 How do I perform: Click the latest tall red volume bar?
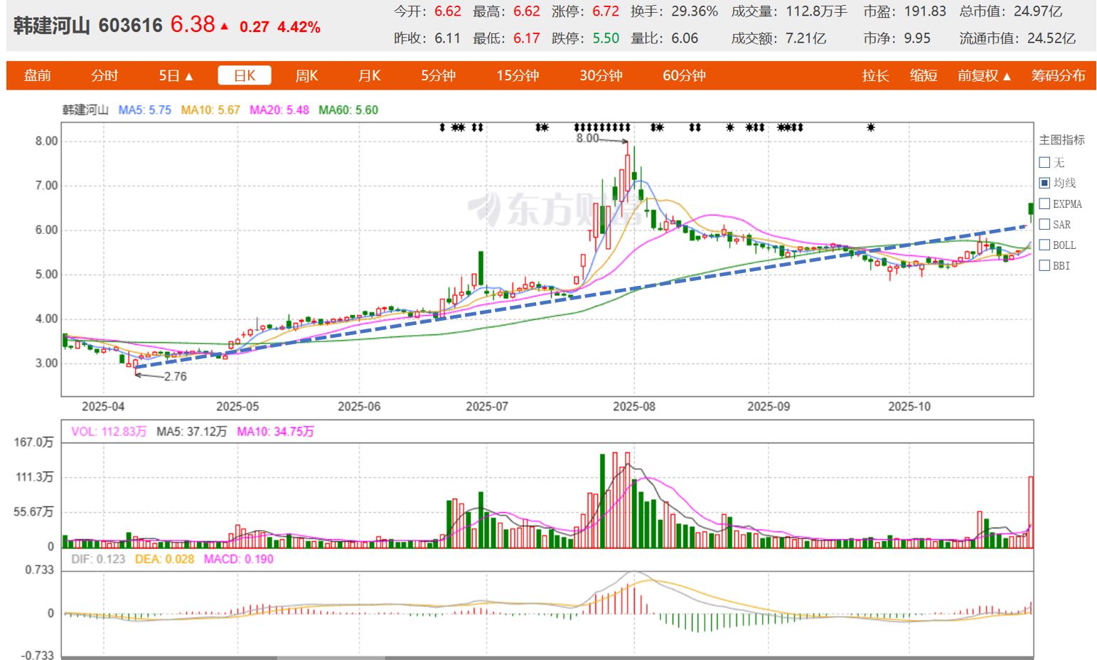click(1031, 511)
